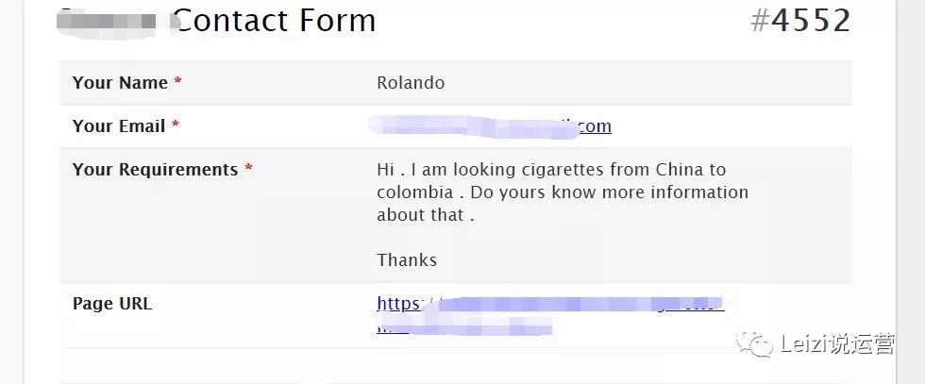Select the entry number #4552
This screenshot has width=925, height=384.
(800, 21)
